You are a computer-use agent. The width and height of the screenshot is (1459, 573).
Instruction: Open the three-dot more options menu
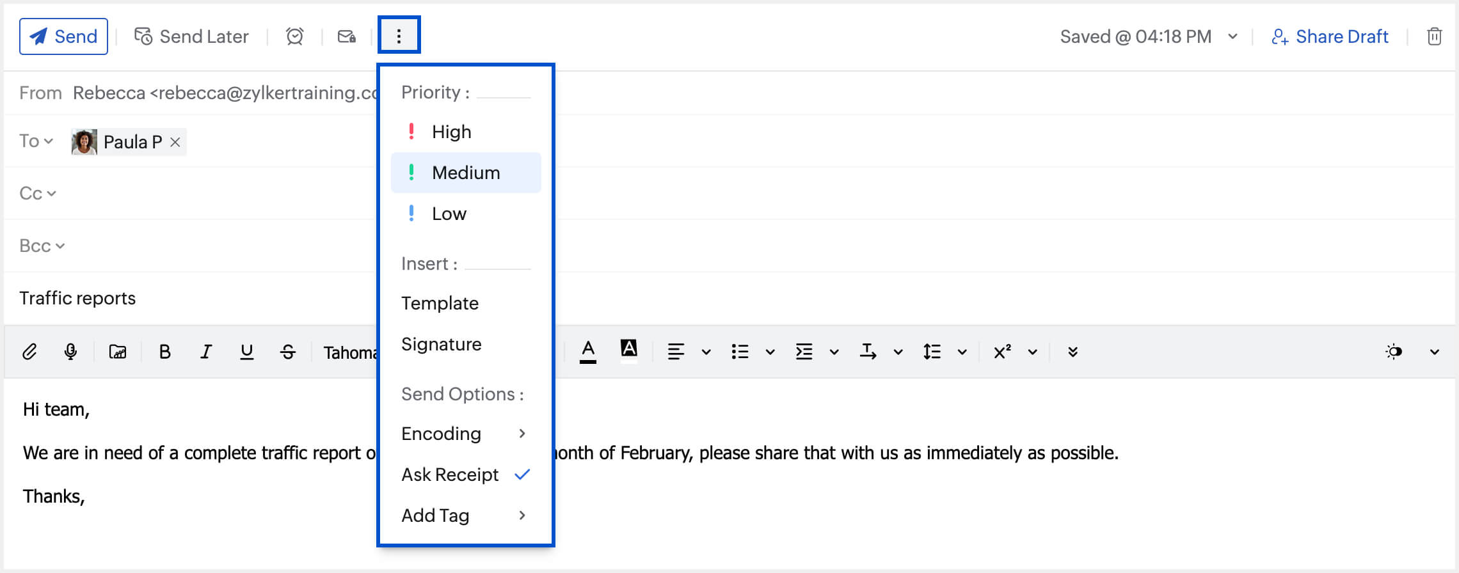tap(399, 35)
